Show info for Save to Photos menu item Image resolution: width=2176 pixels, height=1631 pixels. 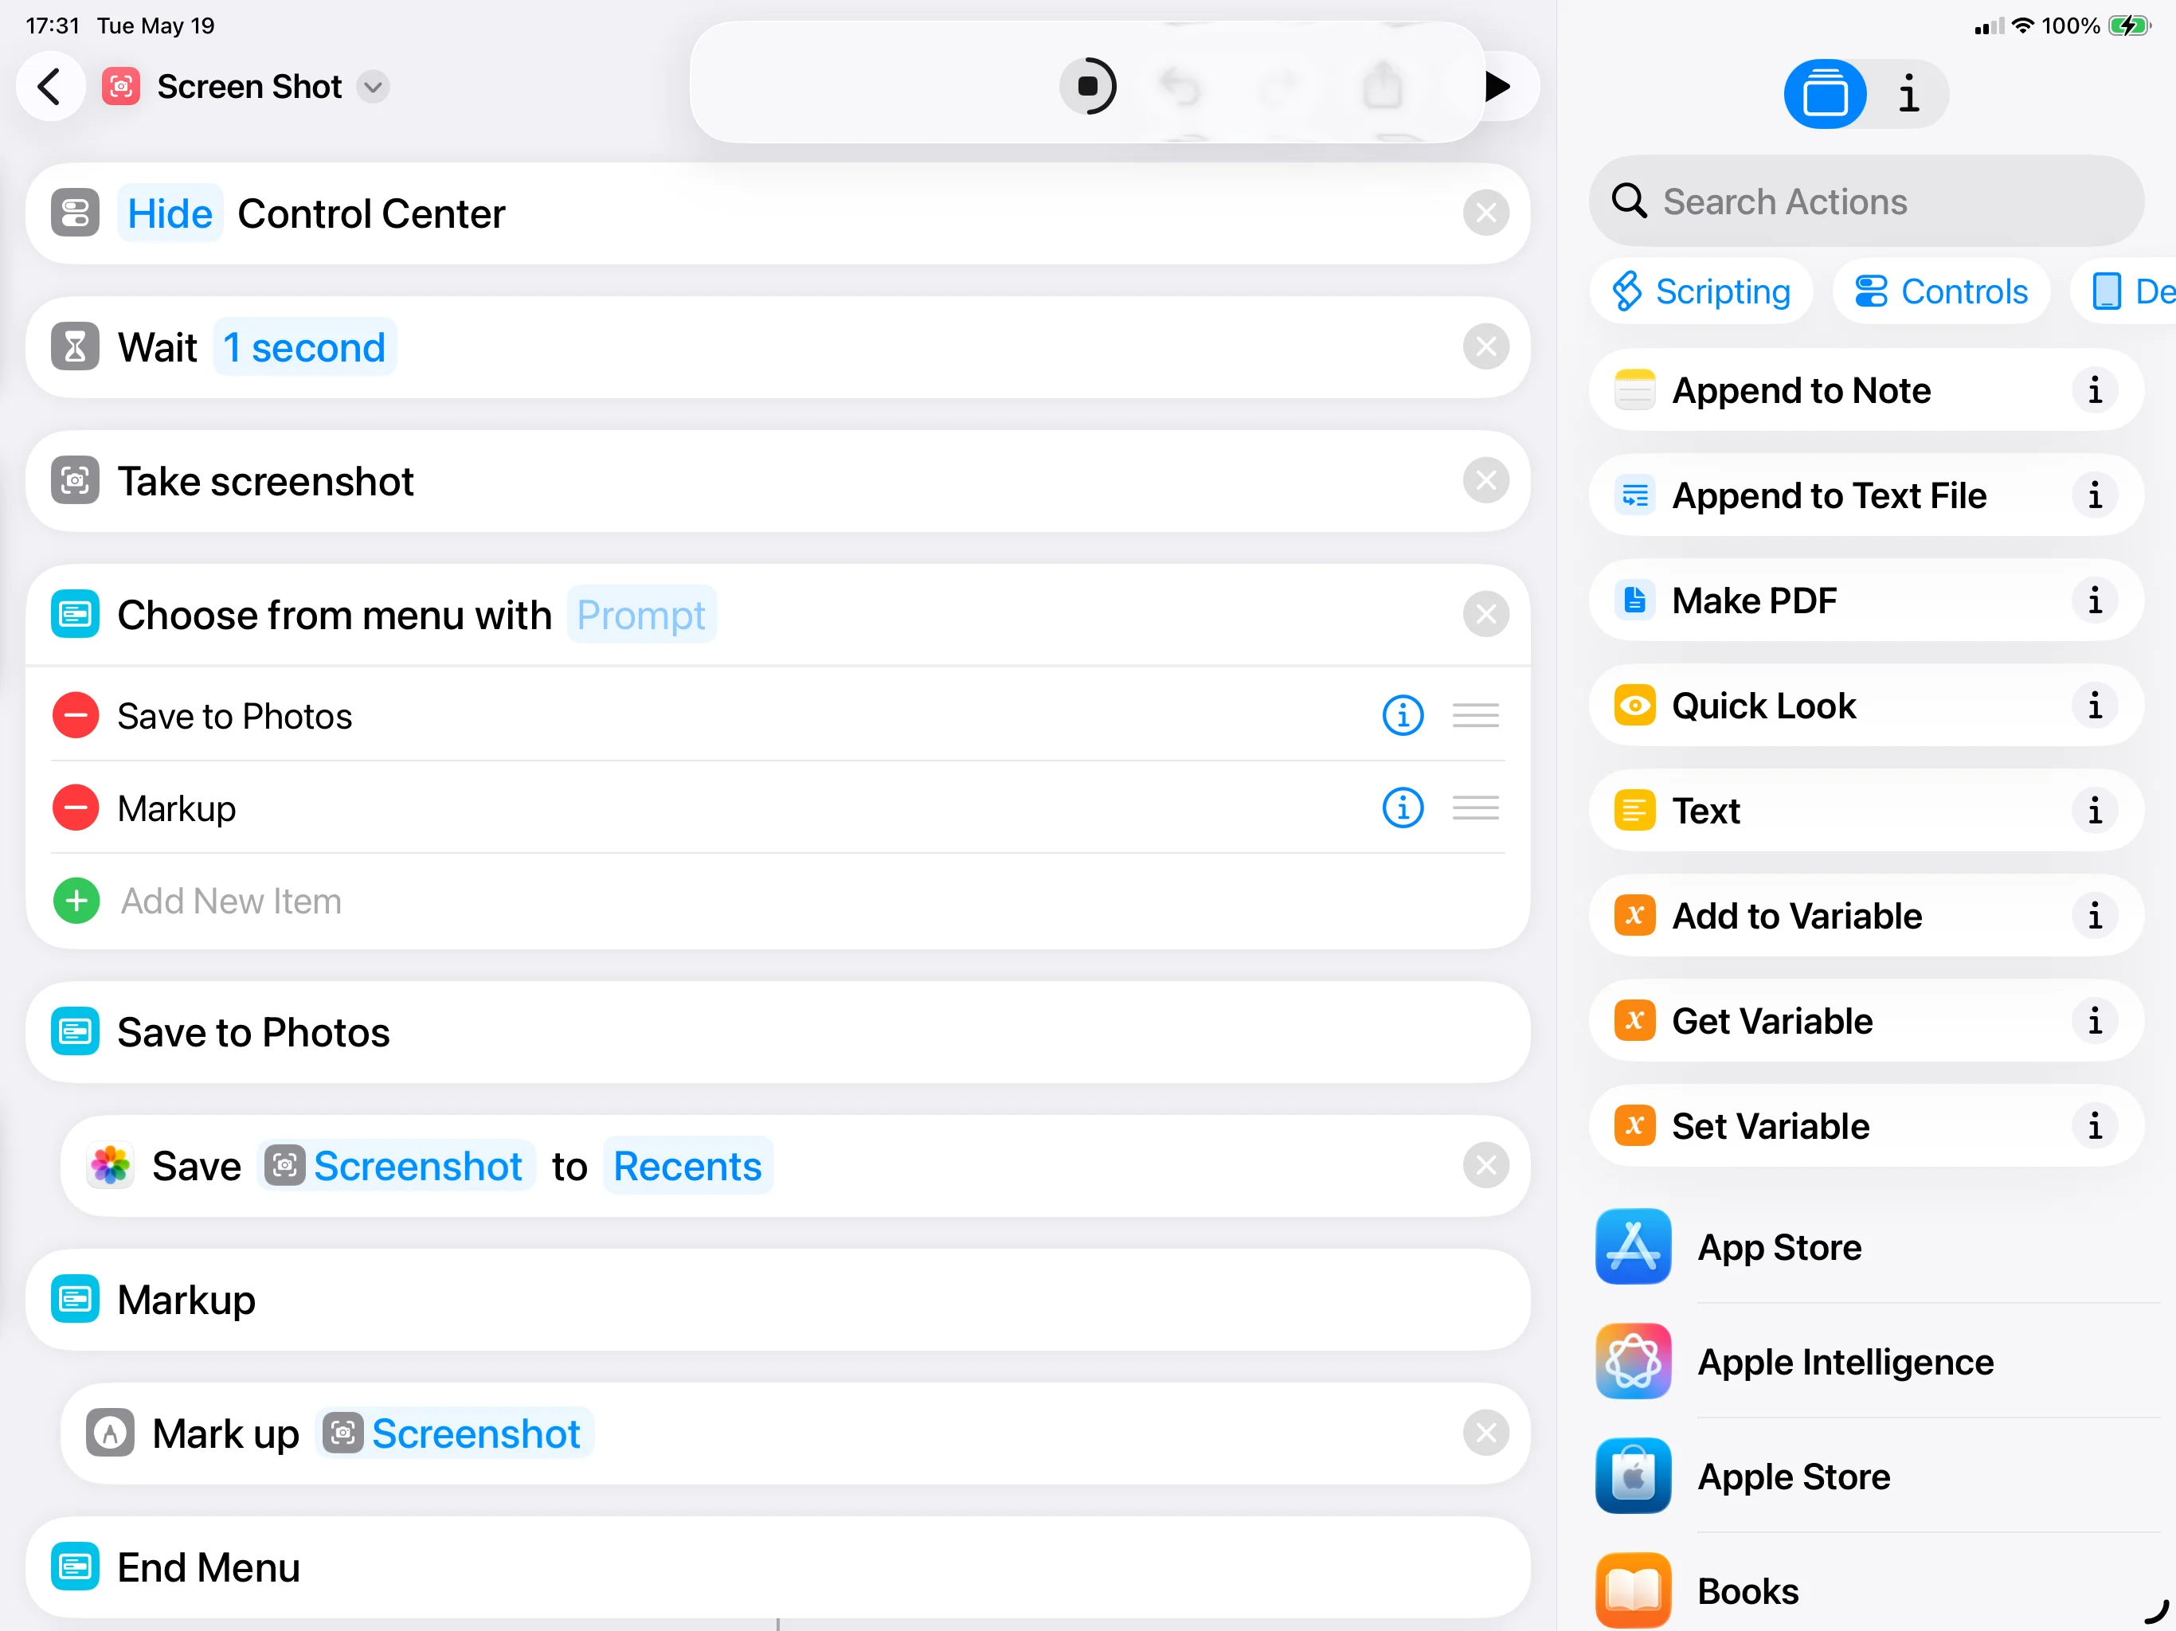point(1403,715)
